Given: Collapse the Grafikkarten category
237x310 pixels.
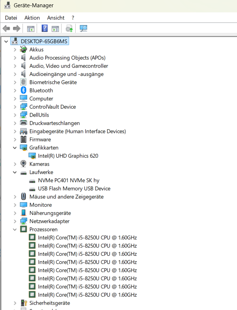Looking at the screenshot, I should (15, 148).
